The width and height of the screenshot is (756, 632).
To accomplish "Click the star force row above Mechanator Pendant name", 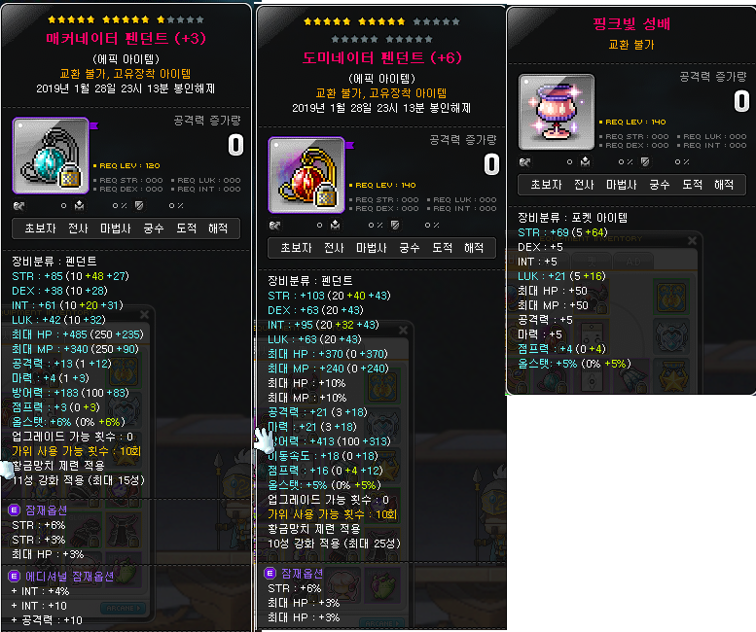I will pyautogui.click(x=126, y=19).
